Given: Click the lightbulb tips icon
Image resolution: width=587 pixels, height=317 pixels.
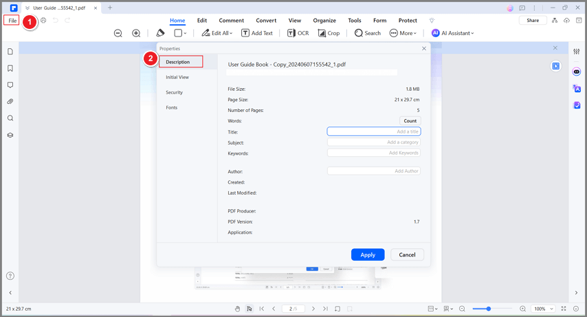Looking at the screenshot, I should 432,21.
